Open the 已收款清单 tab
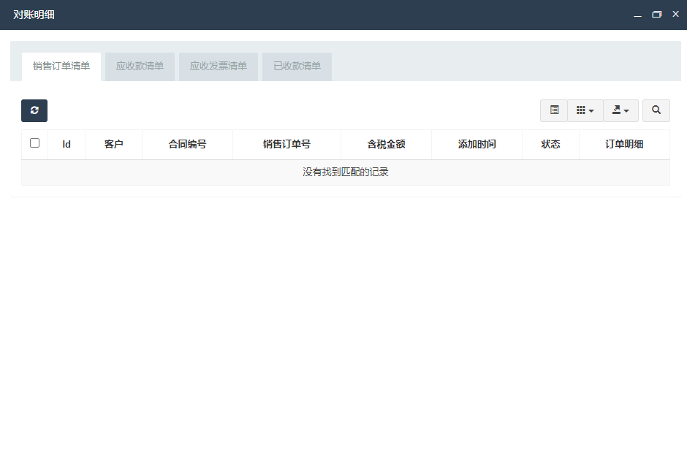Image resolution: width=687 pixels, height=459 pixels. coord(297,67)
